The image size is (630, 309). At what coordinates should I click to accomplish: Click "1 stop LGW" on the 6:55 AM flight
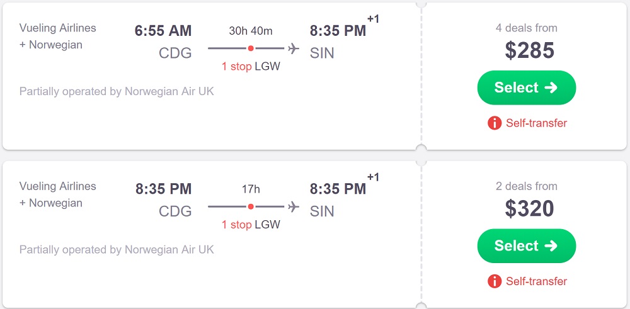pyautogui.click(x=251, y=67)
